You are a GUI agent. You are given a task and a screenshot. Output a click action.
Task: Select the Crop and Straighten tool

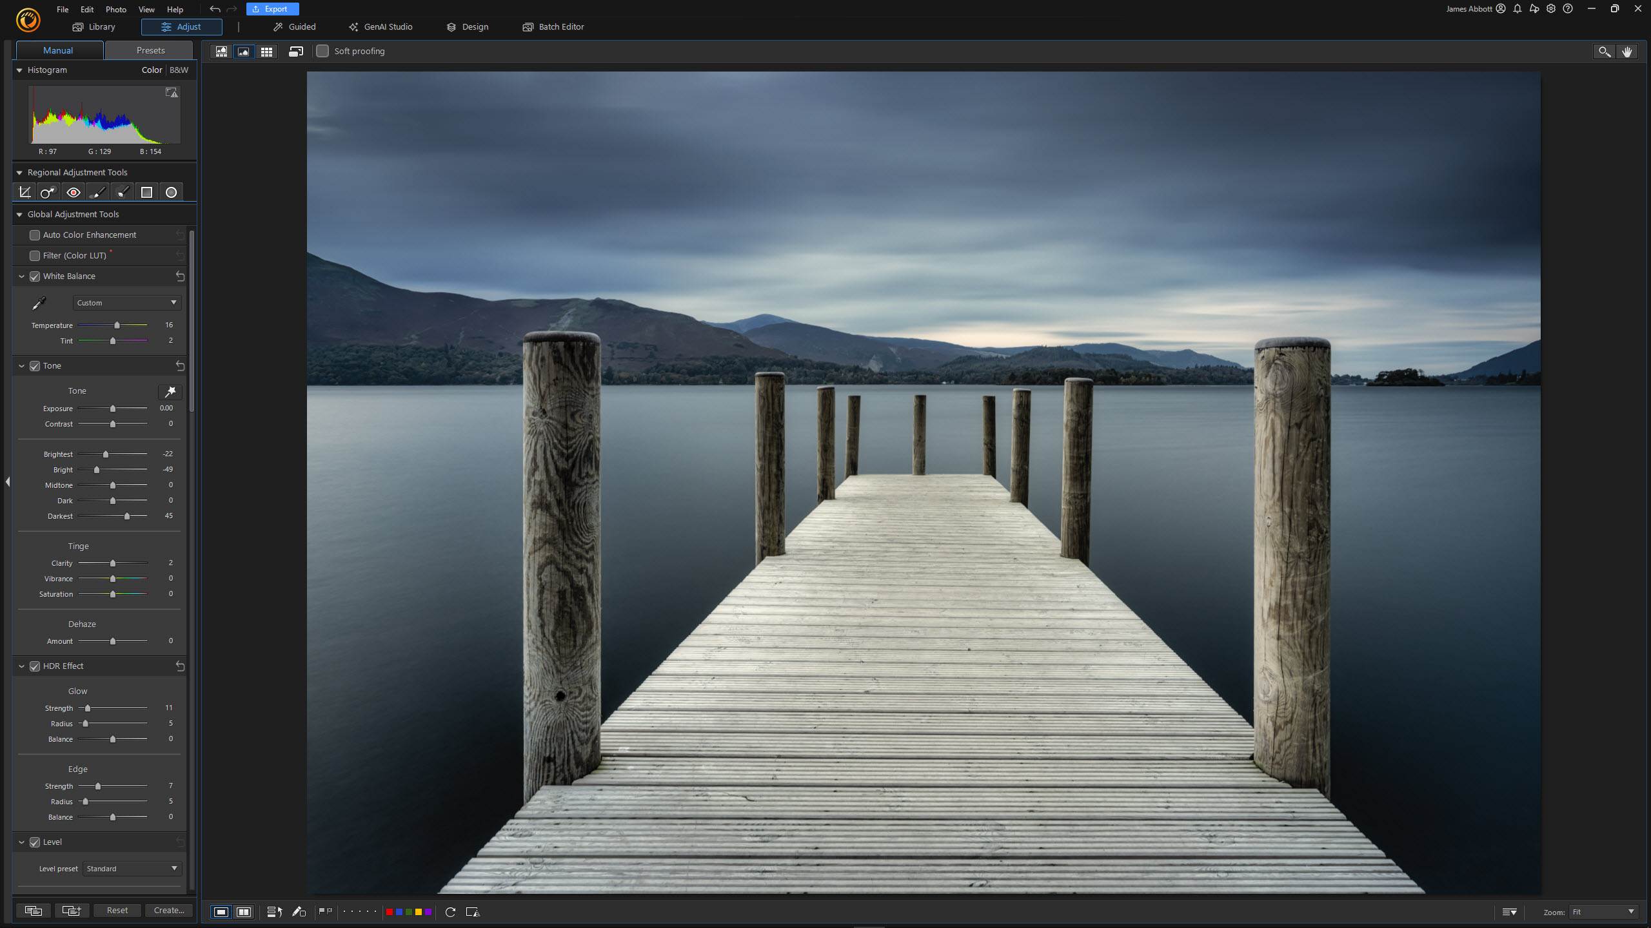coord(25,192)
